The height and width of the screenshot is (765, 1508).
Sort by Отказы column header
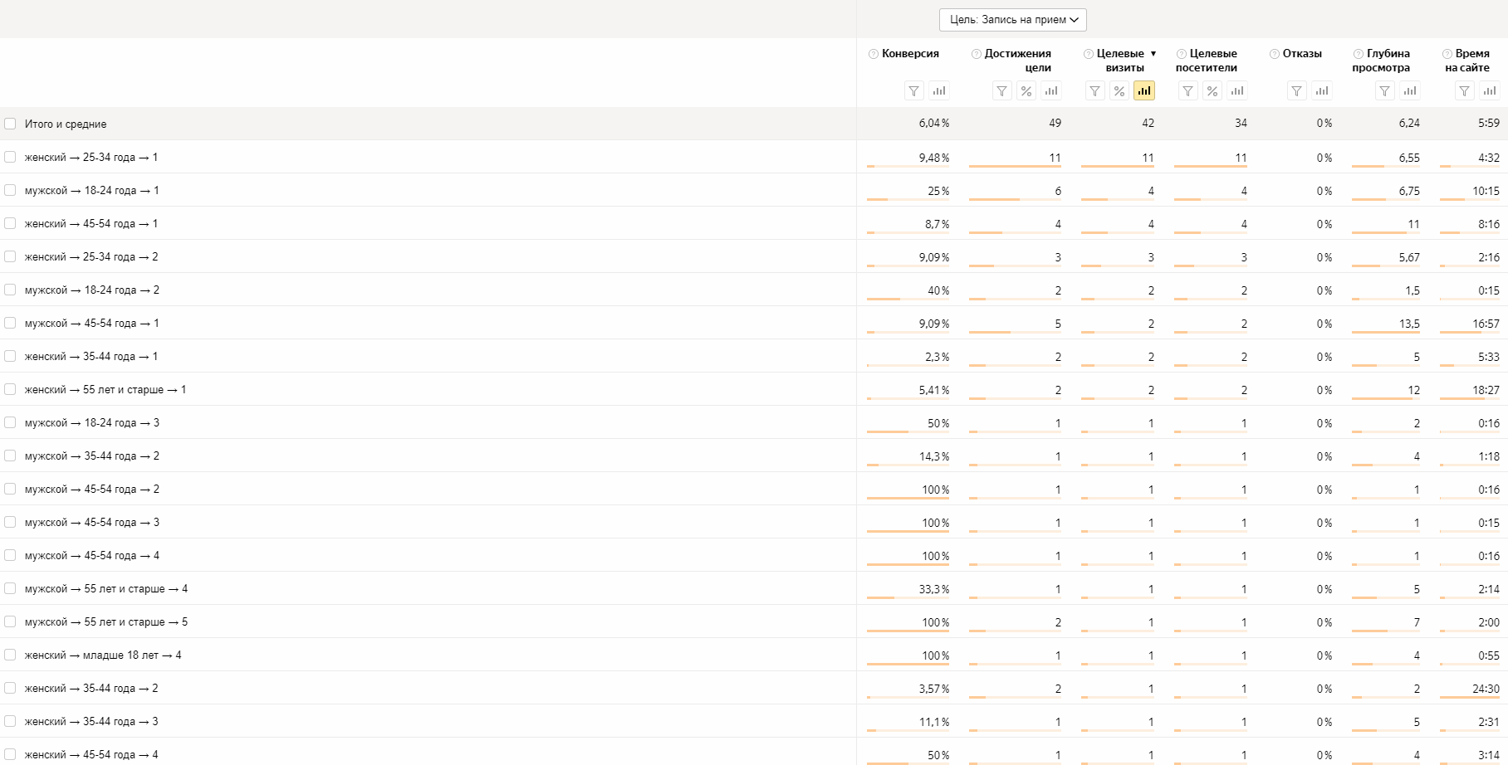(1302, 54)
